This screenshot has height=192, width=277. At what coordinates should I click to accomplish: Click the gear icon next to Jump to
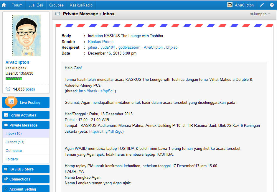[252, 14]
